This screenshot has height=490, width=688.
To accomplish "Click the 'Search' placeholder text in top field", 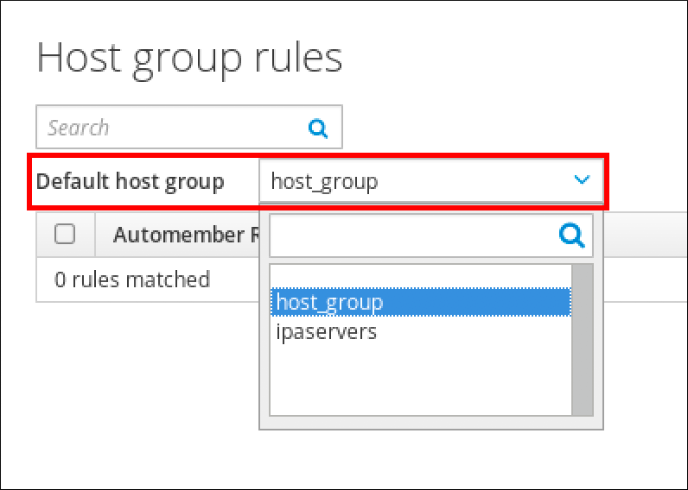I will pos(79,129).
